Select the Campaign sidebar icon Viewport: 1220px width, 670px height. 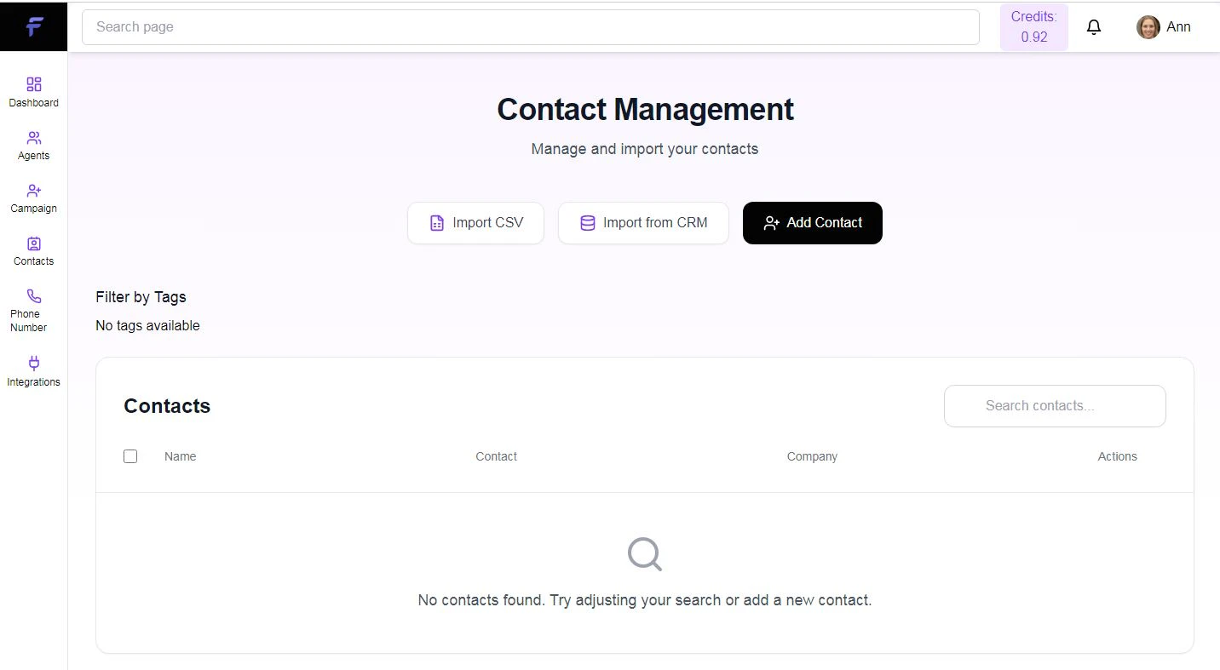33,191
